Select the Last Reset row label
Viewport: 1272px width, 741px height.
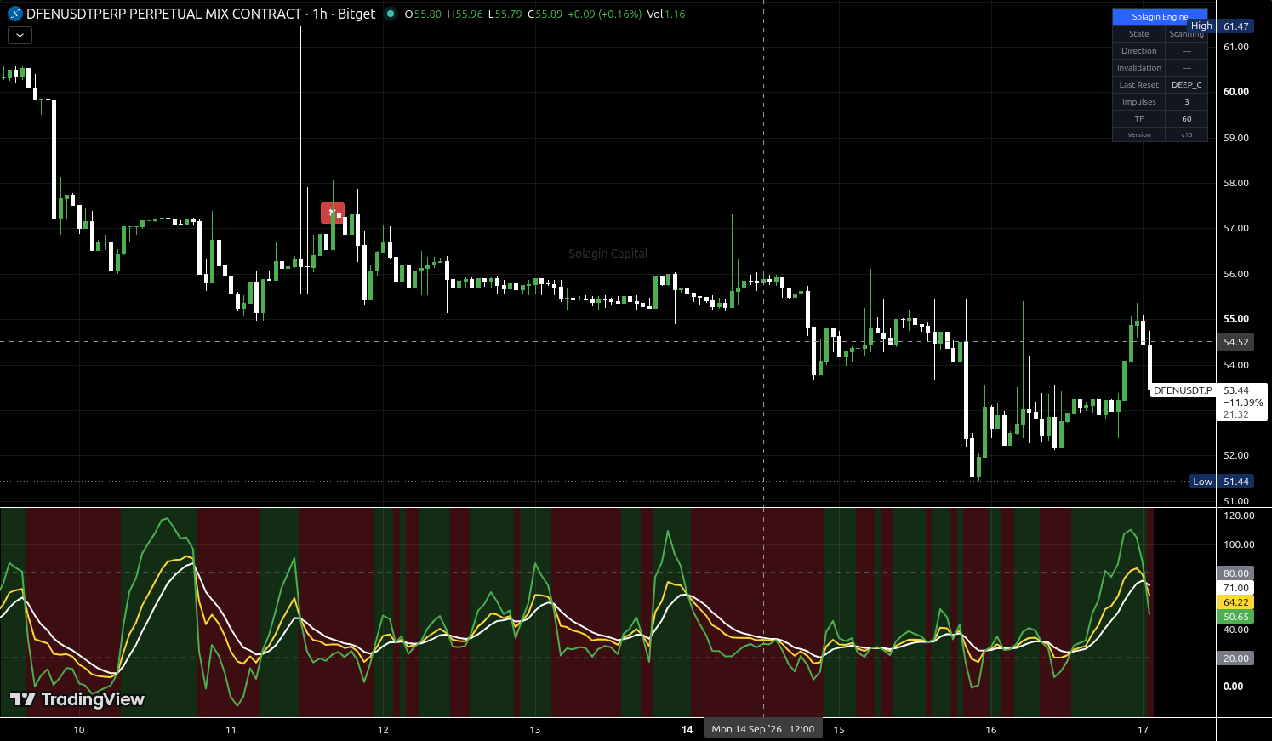pos(1138,85)
